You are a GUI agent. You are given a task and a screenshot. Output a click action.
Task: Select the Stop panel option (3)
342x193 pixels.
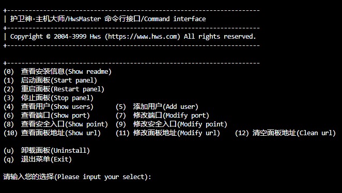click(x=49, y=98)
